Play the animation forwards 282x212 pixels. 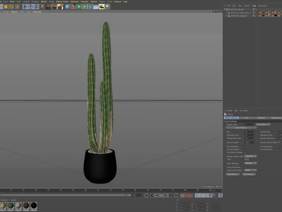point(161,196)
